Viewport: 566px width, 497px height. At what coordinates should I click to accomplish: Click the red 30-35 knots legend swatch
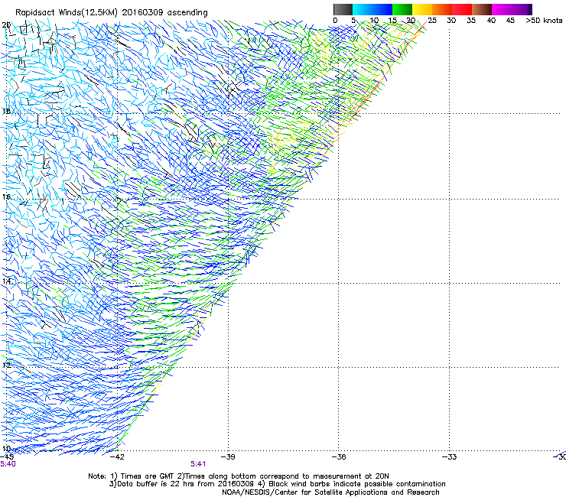pyautogui.click(x=462, y=9)
